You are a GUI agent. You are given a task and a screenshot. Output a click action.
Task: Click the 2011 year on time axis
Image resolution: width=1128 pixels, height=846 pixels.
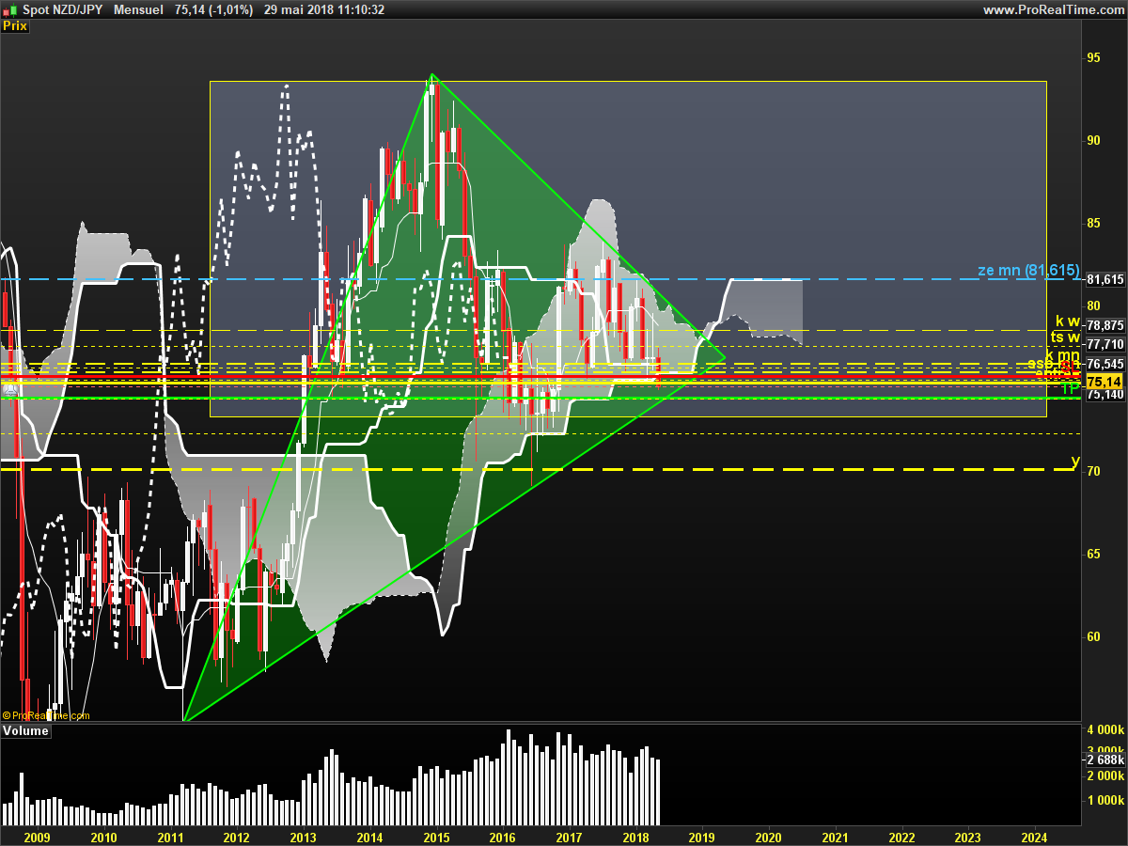click(170, 838)
